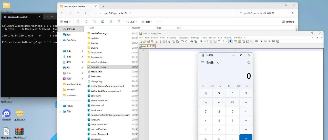Select the Windows PowerShell tab
The height and width of the screenshot is (140, 328).
[x=22, y=17]
